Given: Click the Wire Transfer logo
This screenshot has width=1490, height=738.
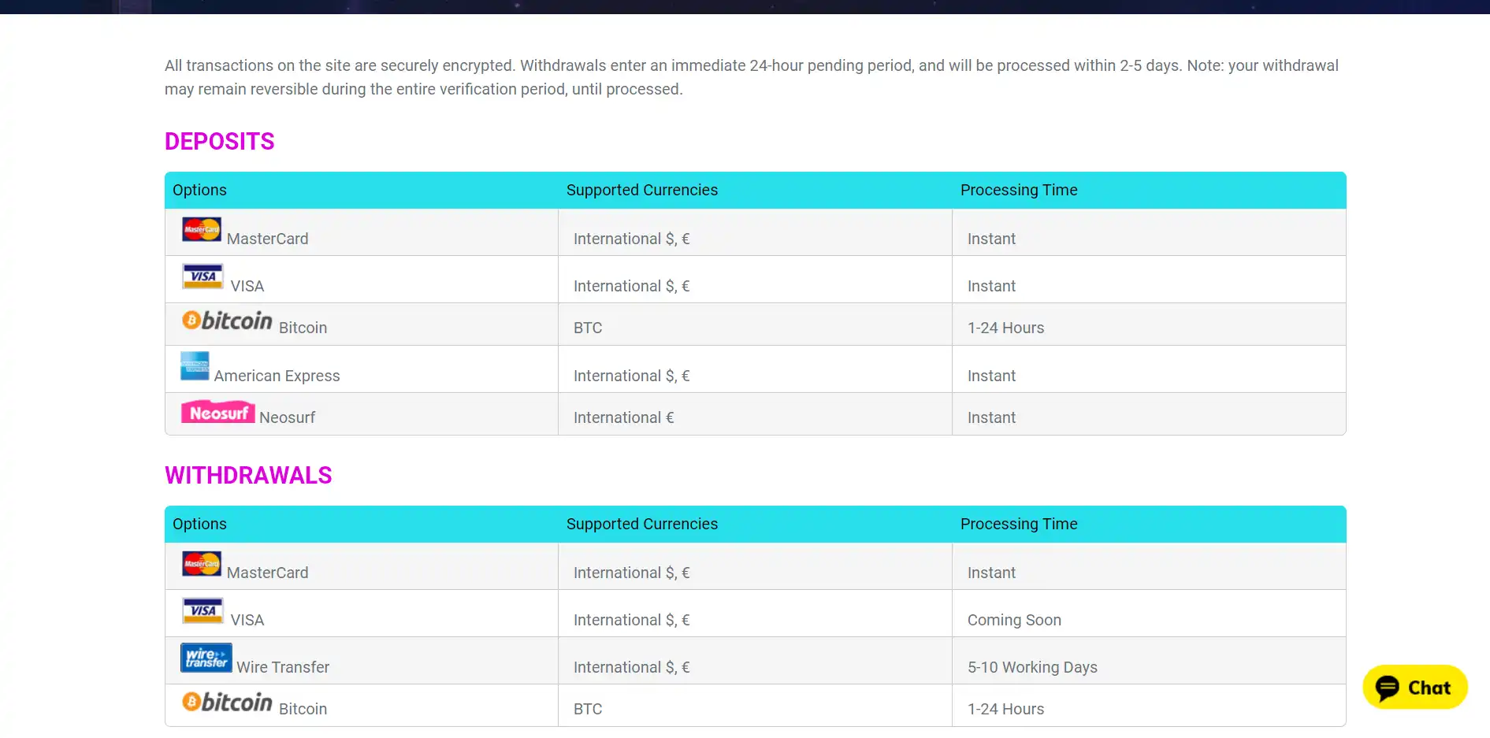Looking at the screenshot, I should pos(206,658).
